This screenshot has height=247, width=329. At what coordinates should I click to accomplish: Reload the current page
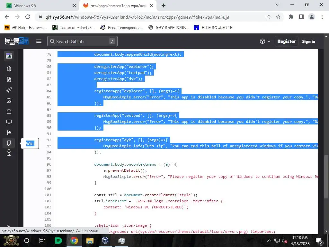[28, 17]
